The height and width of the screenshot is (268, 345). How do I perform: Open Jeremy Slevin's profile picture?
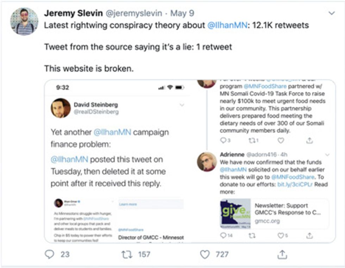(x=24, y=21)
